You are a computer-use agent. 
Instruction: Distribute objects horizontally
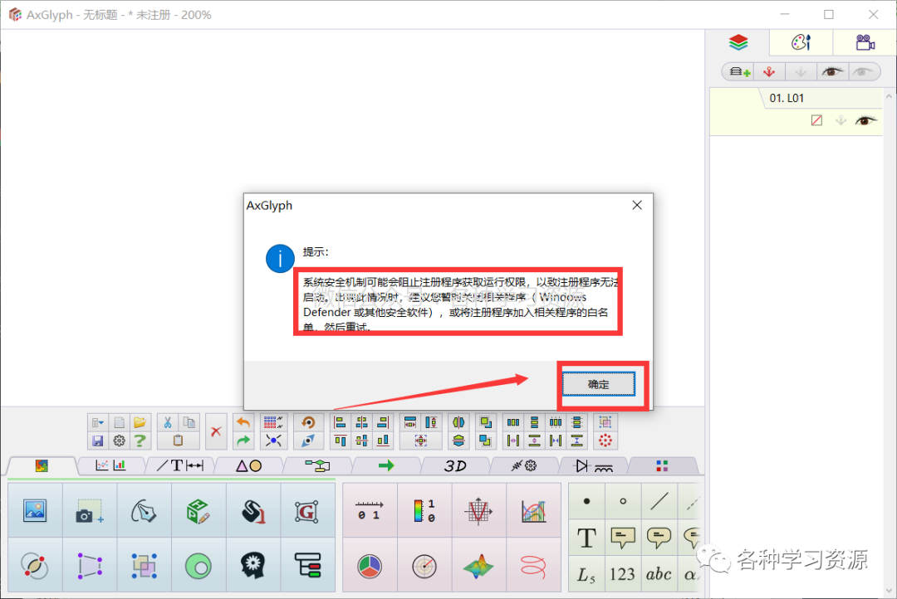tap(513, 423)
